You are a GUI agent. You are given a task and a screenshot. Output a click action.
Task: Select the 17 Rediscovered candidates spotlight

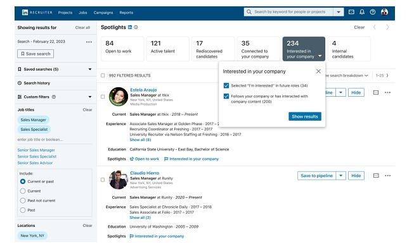(x=213, y=49)
